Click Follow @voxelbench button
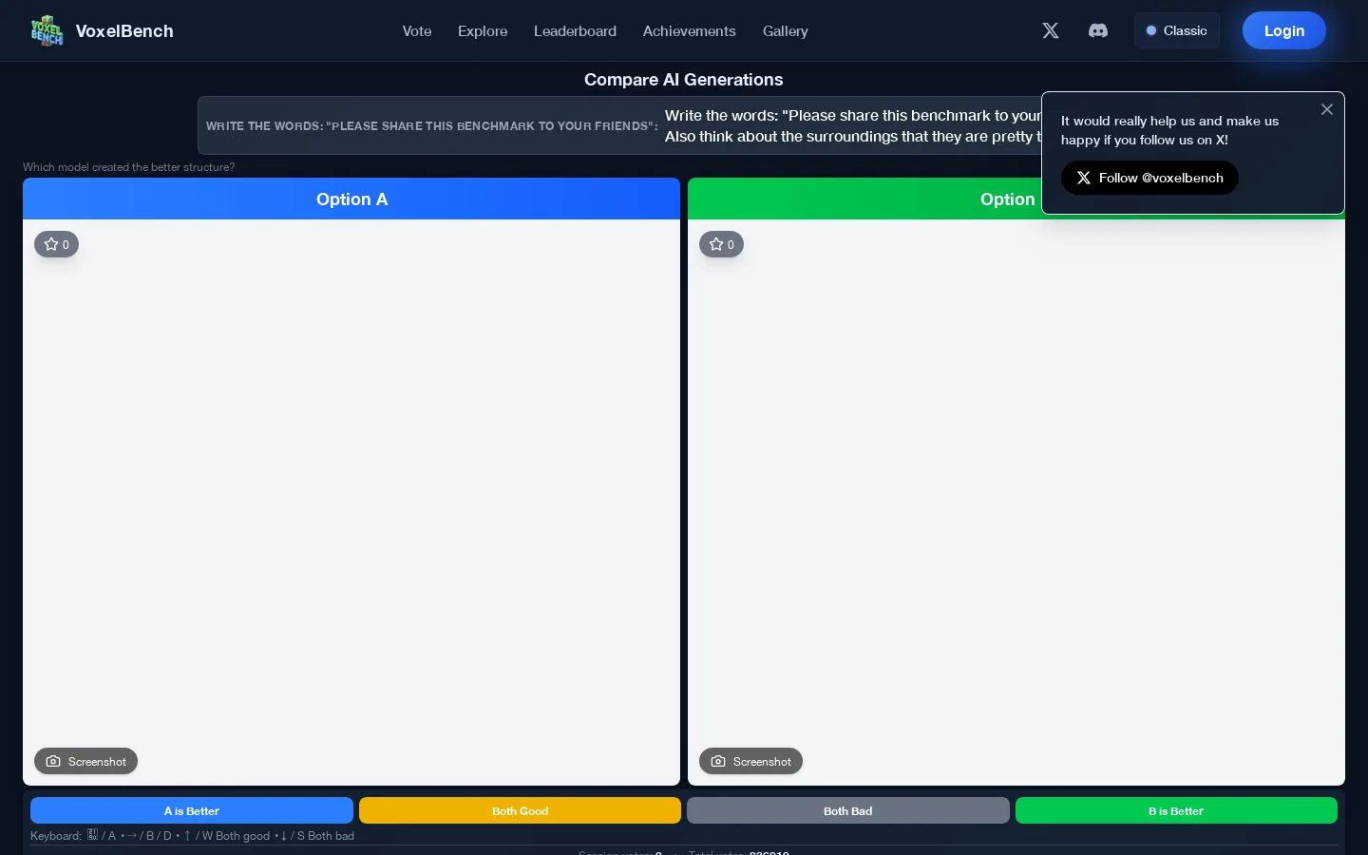This screenshot has height=855, width=1368. (x=1149, y=178)
